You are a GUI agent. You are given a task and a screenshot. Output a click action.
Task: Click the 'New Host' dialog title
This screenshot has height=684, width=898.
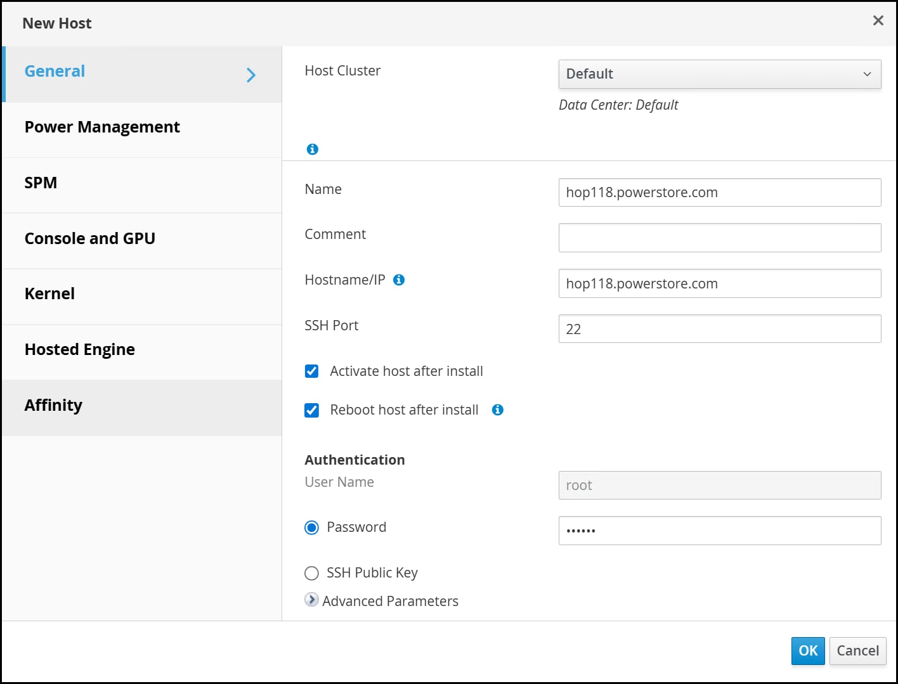click(57, 23)
